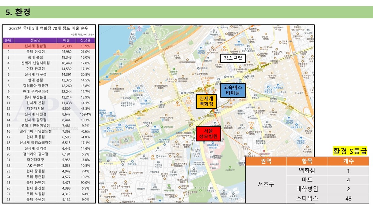
Task: Click the negative growth value -4.8%
Action: coord(85,137)
